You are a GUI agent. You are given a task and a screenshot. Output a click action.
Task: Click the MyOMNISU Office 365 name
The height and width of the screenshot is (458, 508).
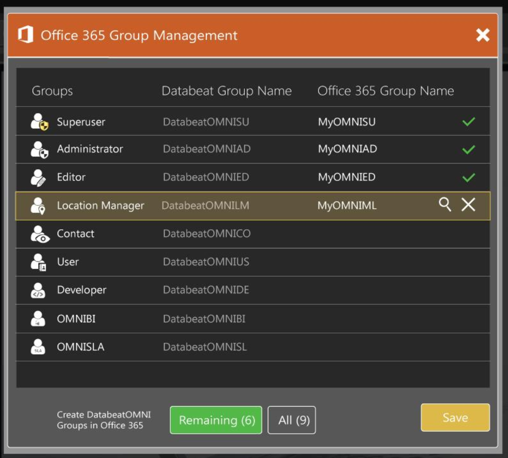[x=346, y=122]
